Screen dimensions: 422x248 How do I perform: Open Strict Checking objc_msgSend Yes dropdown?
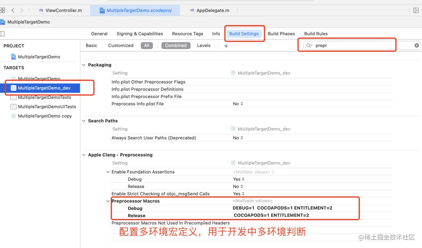pyautogui.click(x=239, y=194)
